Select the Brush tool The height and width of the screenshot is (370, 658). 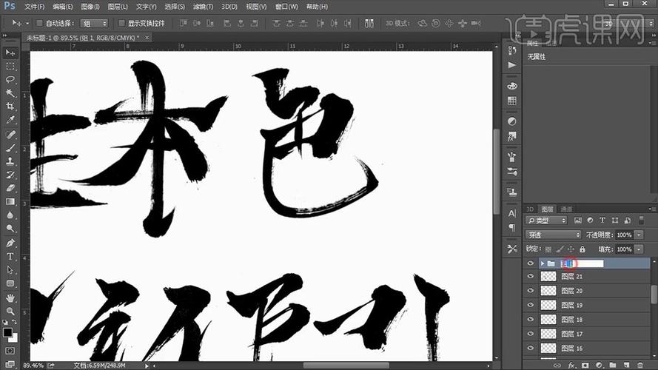click(10, 148)
